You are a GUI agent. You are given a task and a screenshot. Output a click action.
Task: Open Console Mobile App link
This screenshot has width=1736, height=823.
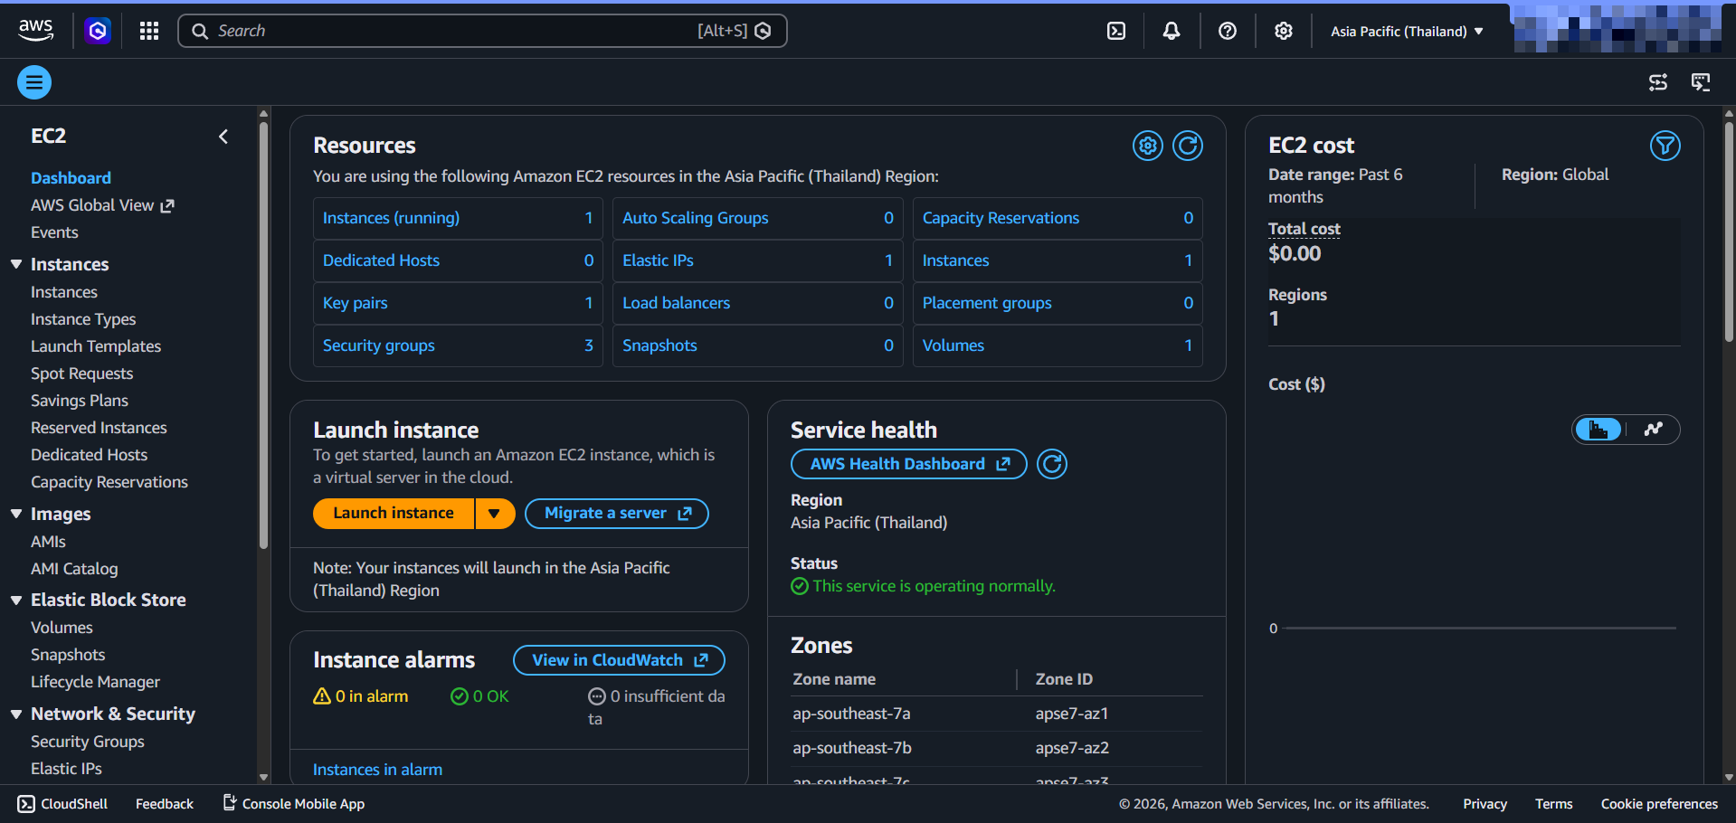point(294,804)
